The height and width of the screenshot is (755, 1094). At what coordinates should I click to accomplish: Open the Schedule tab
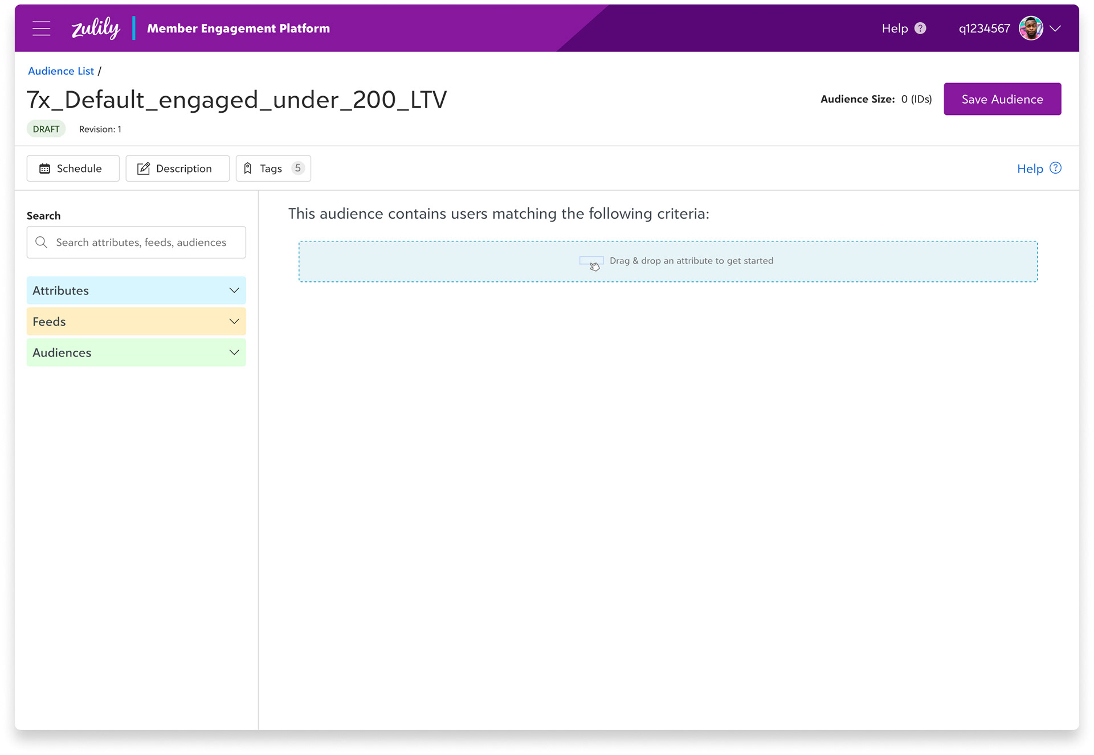pos(73,169)
